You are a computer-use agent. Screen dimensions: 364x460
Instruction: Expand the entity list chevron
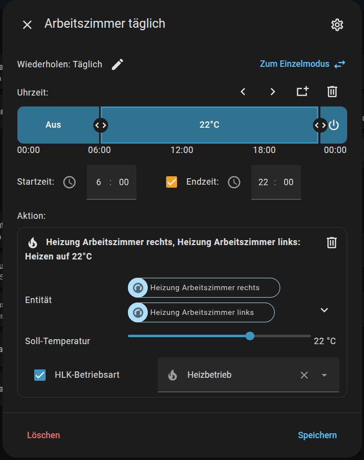click(x=324, y=310)
